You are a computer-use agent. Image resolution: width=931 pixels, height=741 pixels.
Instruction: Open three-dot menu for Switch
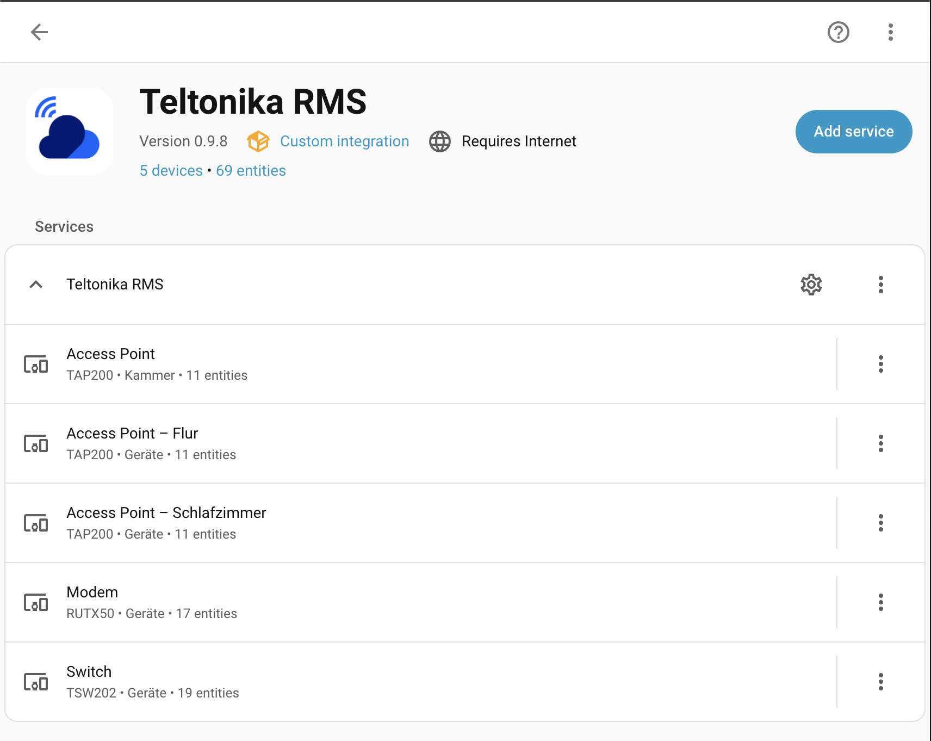pyautogui.click(x=880, y=682)
